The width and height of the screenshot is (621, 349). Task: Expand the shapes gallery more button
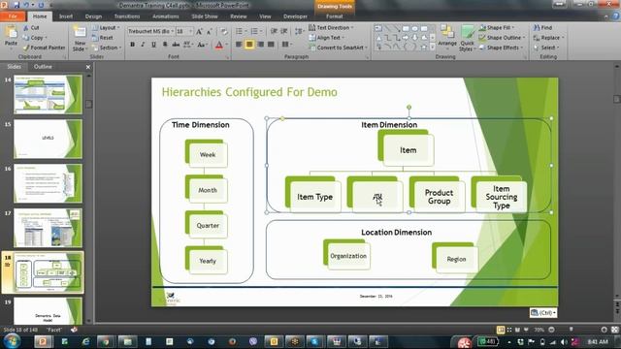click(433, 47)
